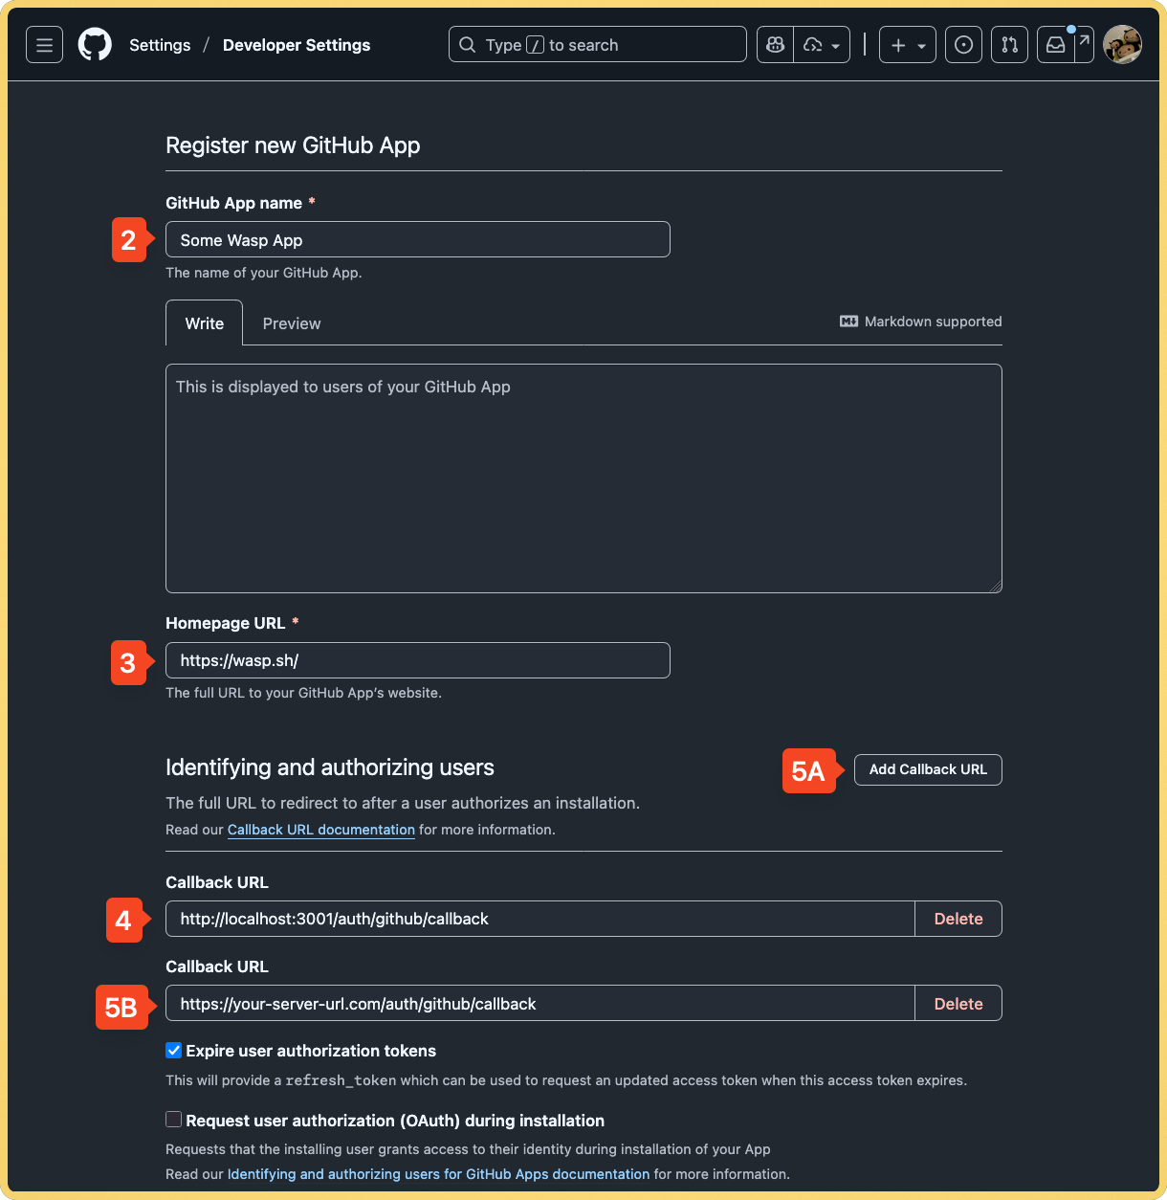Uncheck Expire user authorization tokens
The image size is (1167, 1200).
(x=173, y=1050)
